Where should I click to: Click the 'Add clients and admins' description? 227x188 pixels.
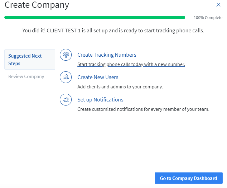click(120, 87)
